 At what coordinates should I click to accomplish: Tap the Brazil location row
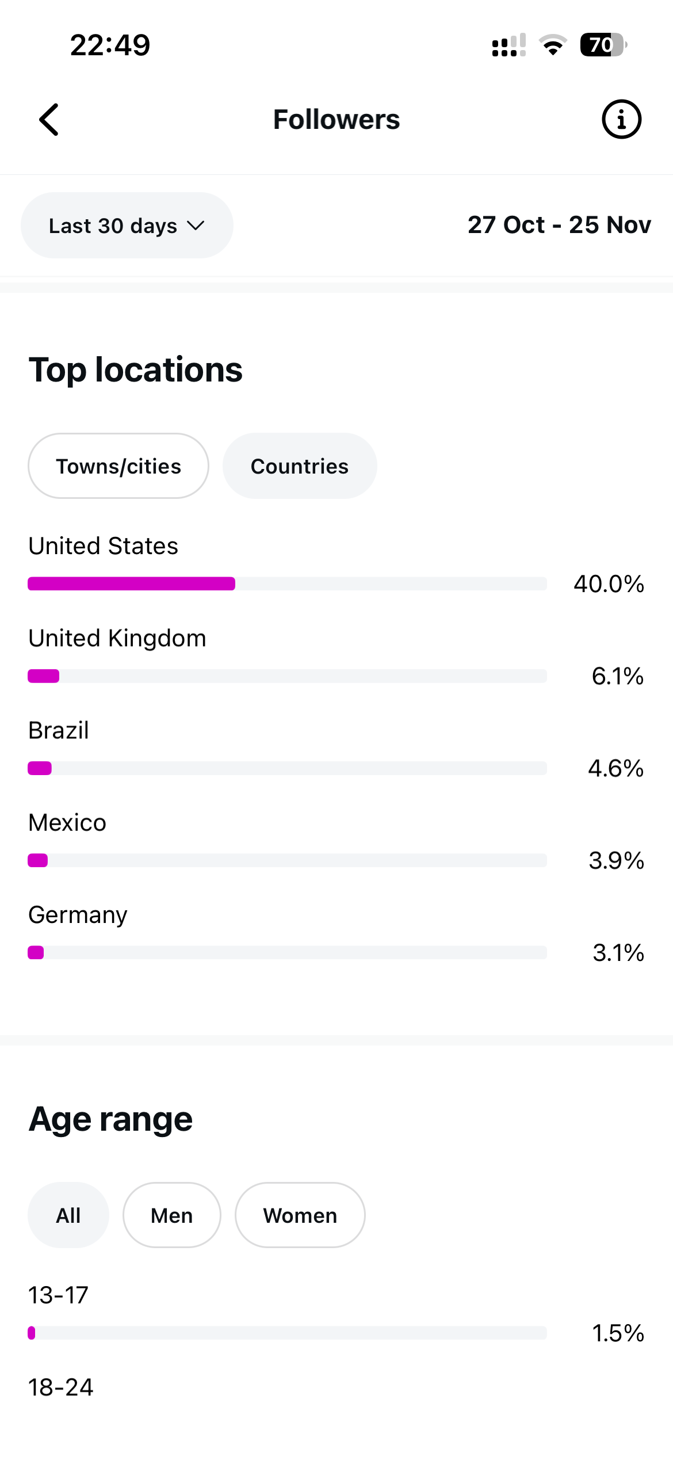click(286, 748)
